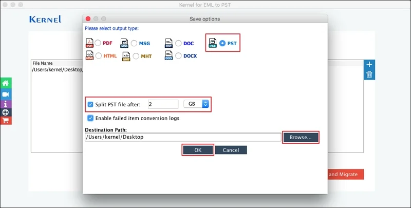
Task: Select DOC output type radio button
Action: [x=178, y=43]
